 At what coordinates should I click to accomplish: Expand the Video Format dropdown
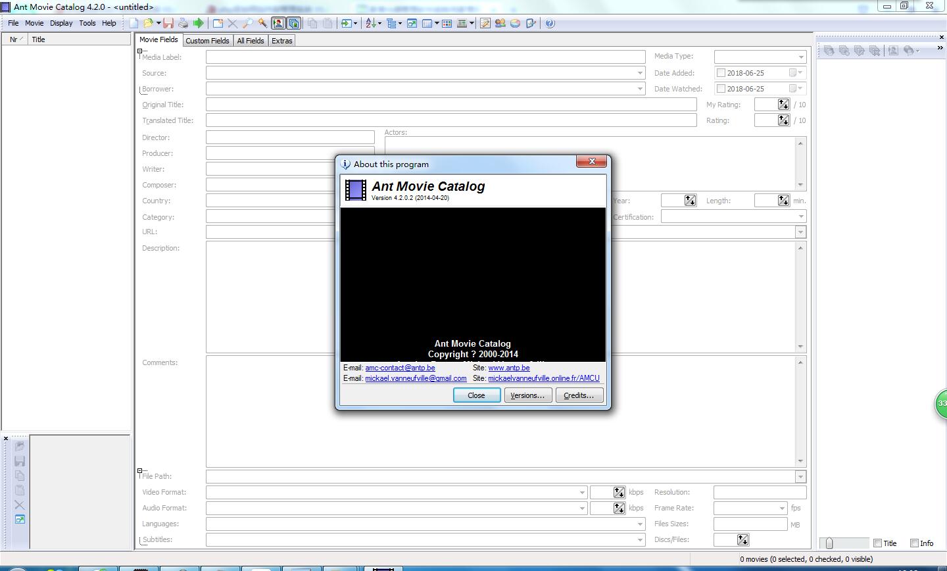pyautogui.click(x=581, y=492)
